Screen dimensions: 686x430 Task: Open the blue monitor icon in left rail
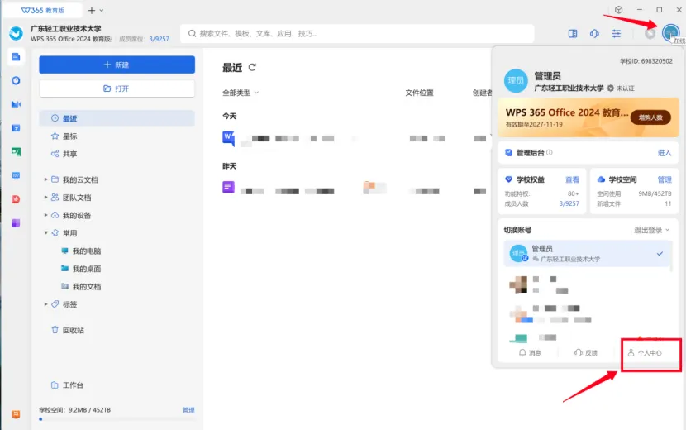pos(16,175)
